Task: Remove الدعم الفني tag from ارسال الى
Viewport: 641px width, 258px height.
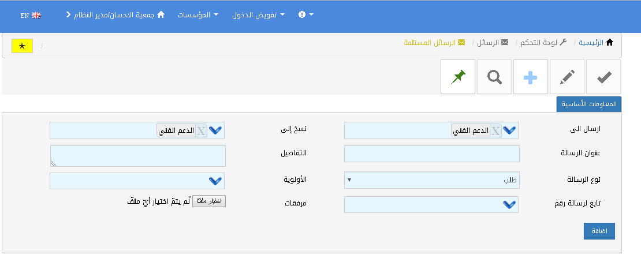Action: [495, 131]
